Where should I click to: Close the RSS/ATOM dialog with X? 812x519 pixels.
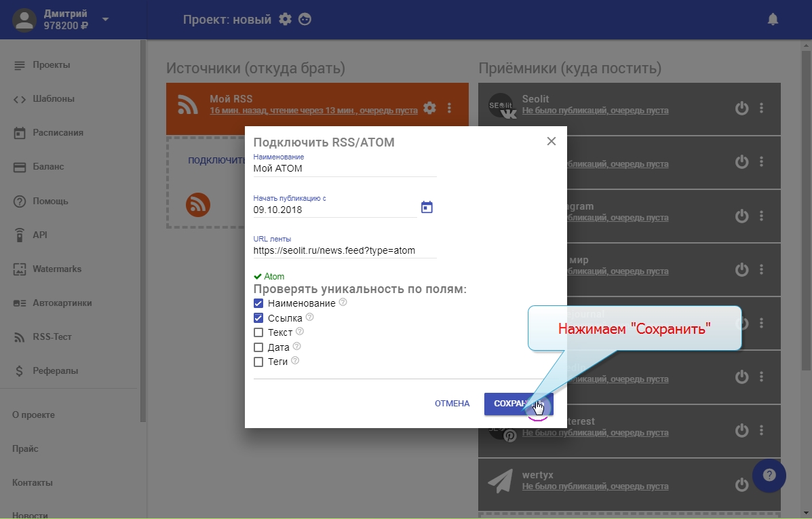552,141
